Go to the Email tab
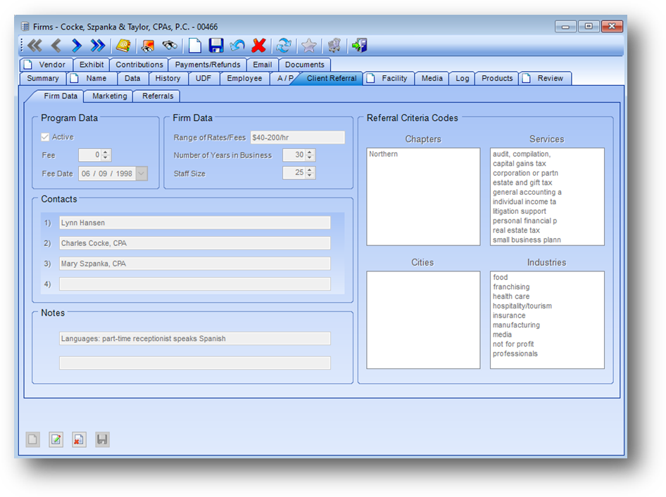This screenshot has height=497, width=666. pyautogui.click(x=263, y=65)
